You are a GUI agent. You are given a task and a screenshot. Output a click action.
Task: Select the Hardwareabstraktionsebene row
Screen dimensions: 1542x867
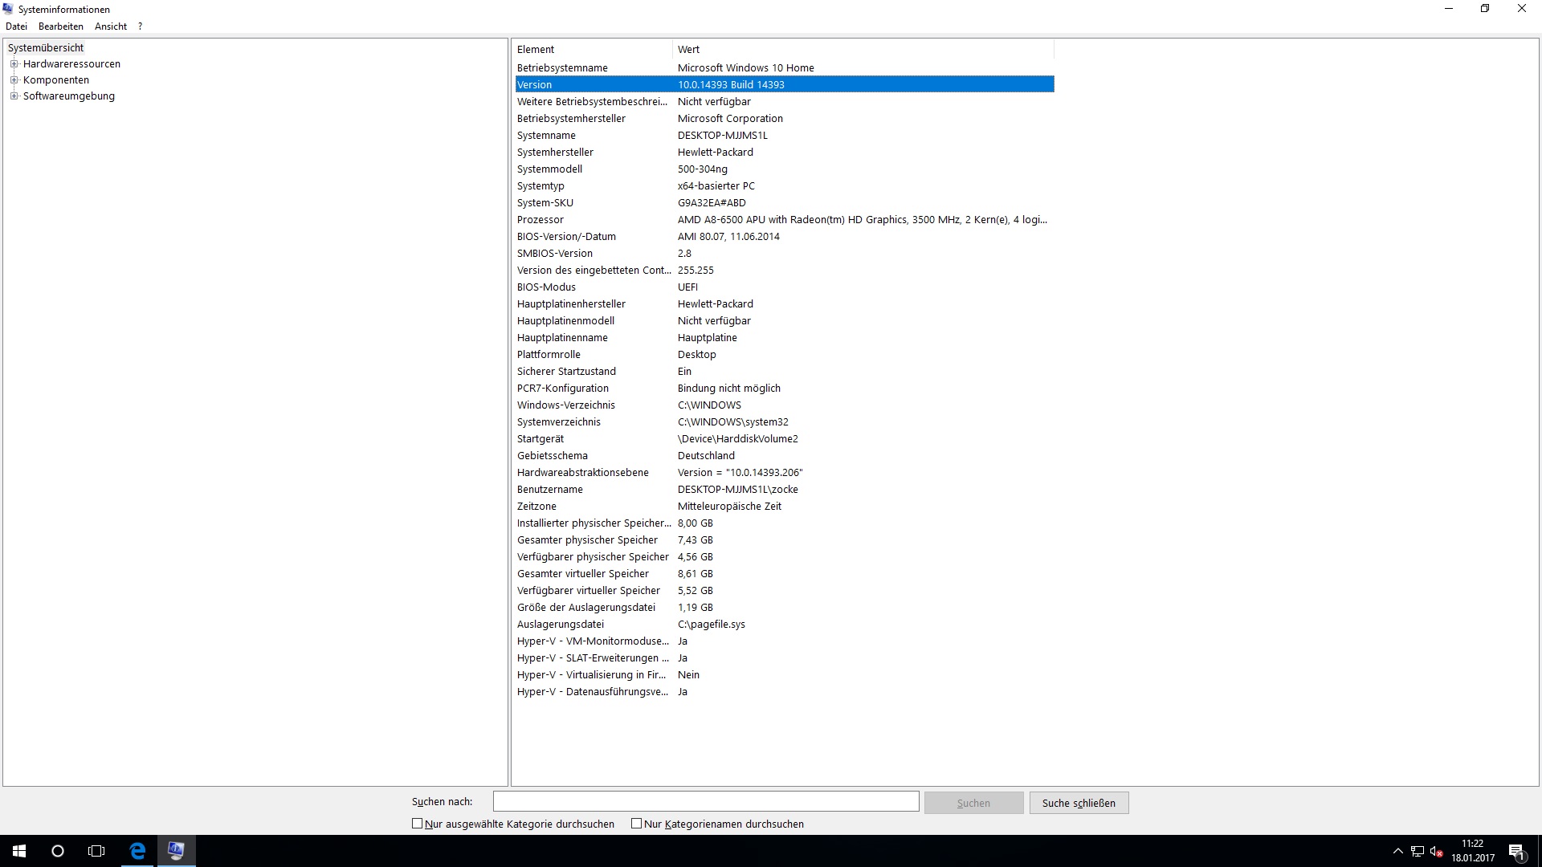[785, 473]
